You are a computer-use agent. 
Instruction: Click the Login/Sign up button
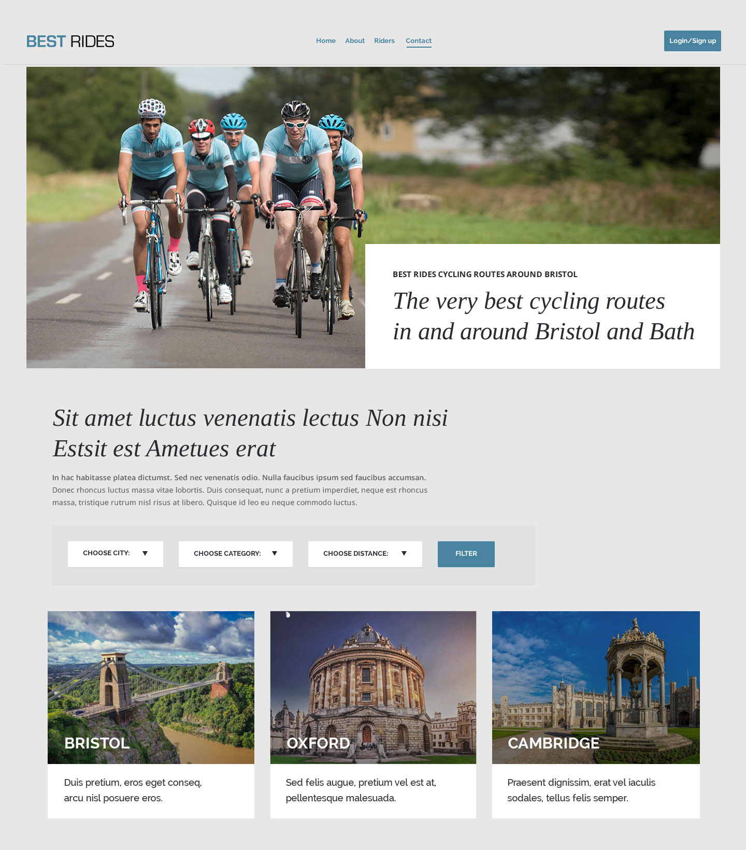[693, 41]
